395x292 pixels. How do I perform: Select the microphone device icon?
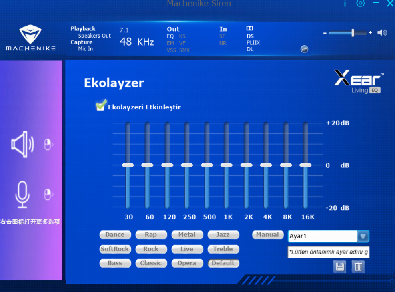click(x=22, y=195)
